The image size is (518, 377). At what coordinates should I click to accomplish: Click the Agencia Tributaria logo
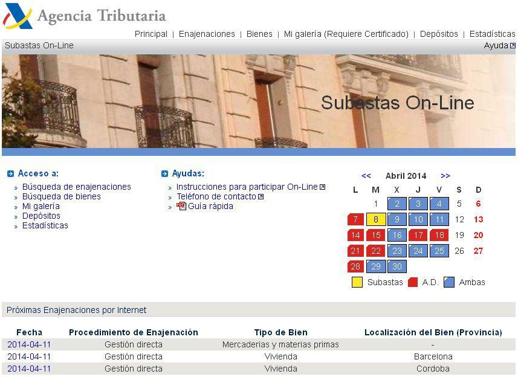click(85, 16)
